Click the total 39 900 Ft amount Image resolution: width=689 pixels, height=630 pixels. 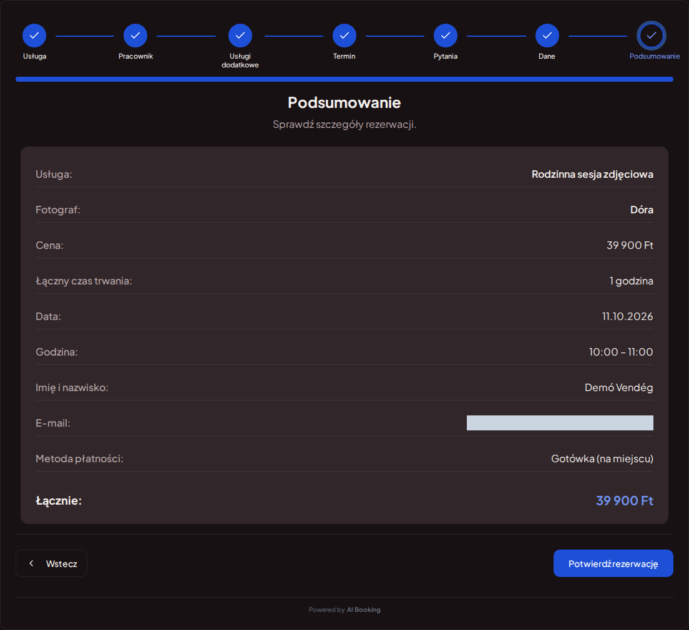(x=624, y=501)
